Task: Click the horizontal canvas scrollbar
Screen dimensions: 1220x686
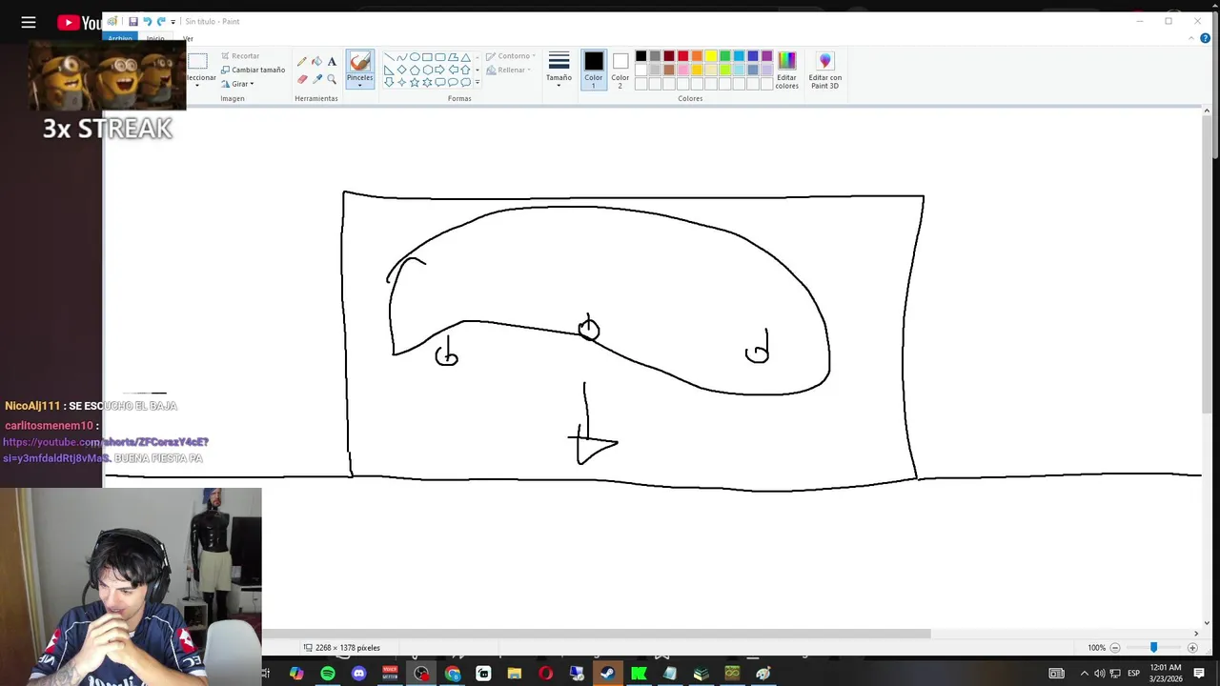Action: (596, 634)
